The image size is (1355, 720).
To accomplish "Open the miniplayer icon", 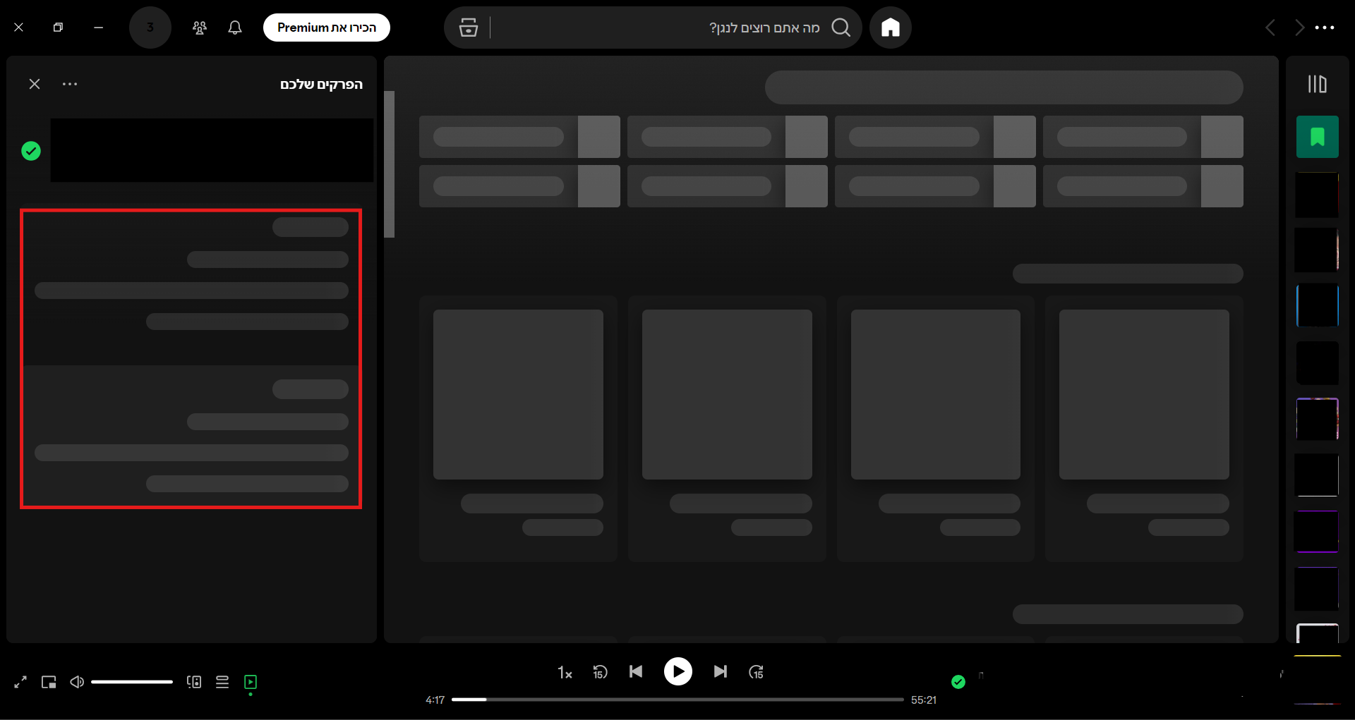I will pos(49,682).
